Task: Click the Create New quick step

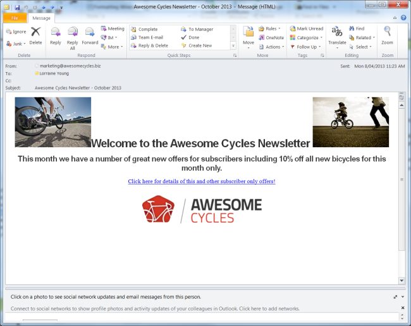Action: pyautogui.click(x=197, y=45)
